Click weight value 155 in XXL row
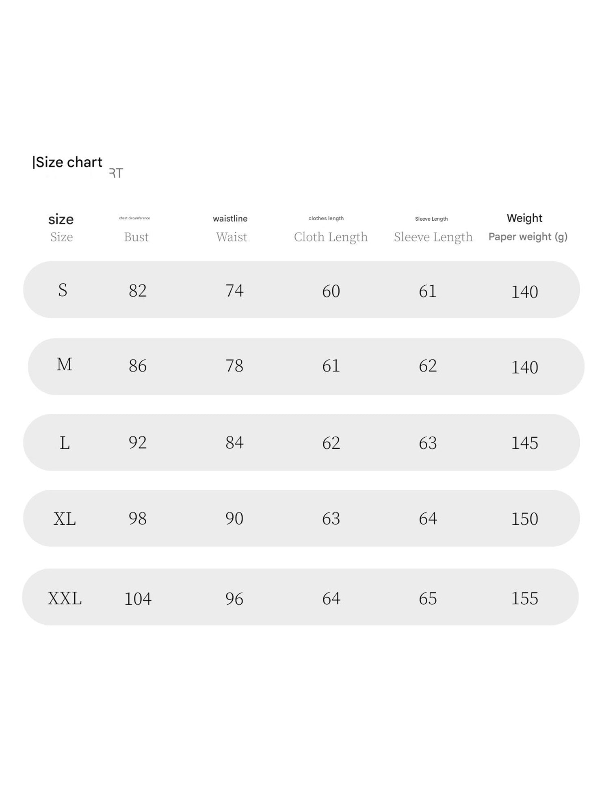 coord(524,599)
